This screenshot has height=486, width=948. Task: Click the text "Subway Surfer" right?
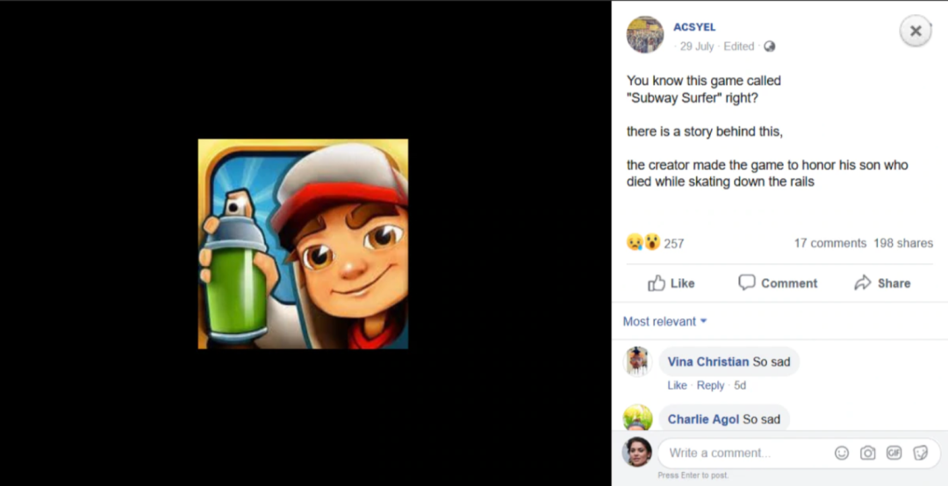pyautogui.click(x=693, y=97)
